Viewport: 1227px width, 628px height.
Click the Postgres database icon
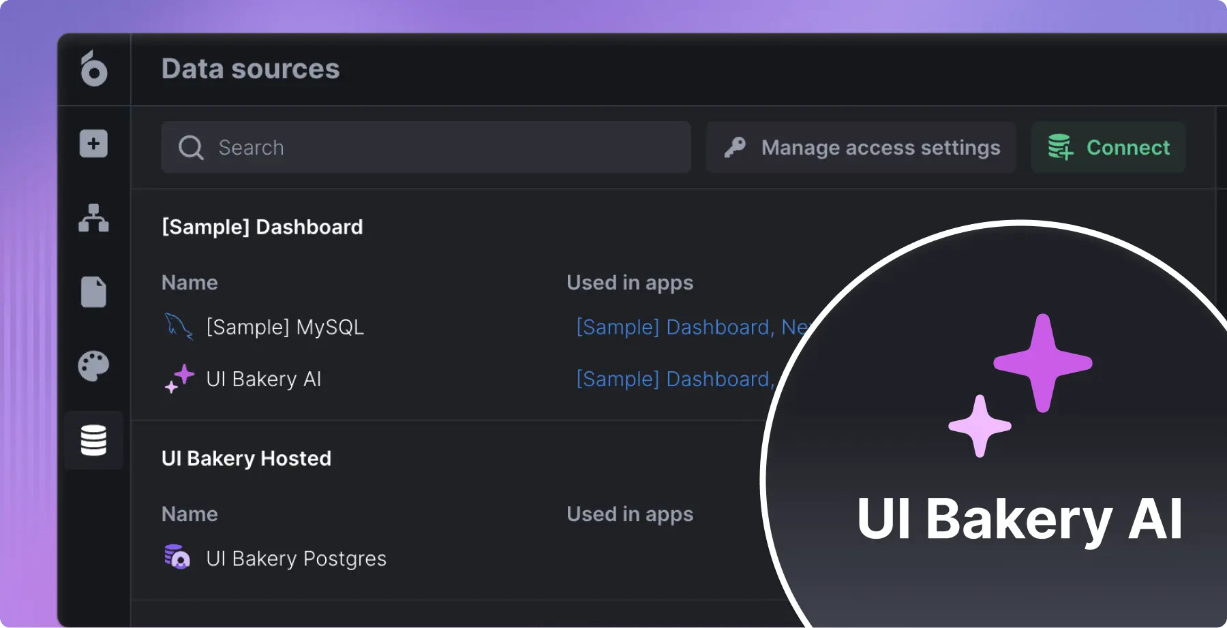click(177, 556)
